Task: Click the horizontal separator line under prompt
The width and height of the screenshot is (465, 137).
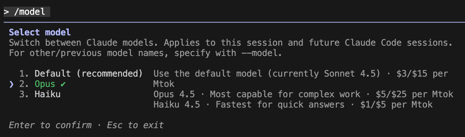Action: pos(232,22)
